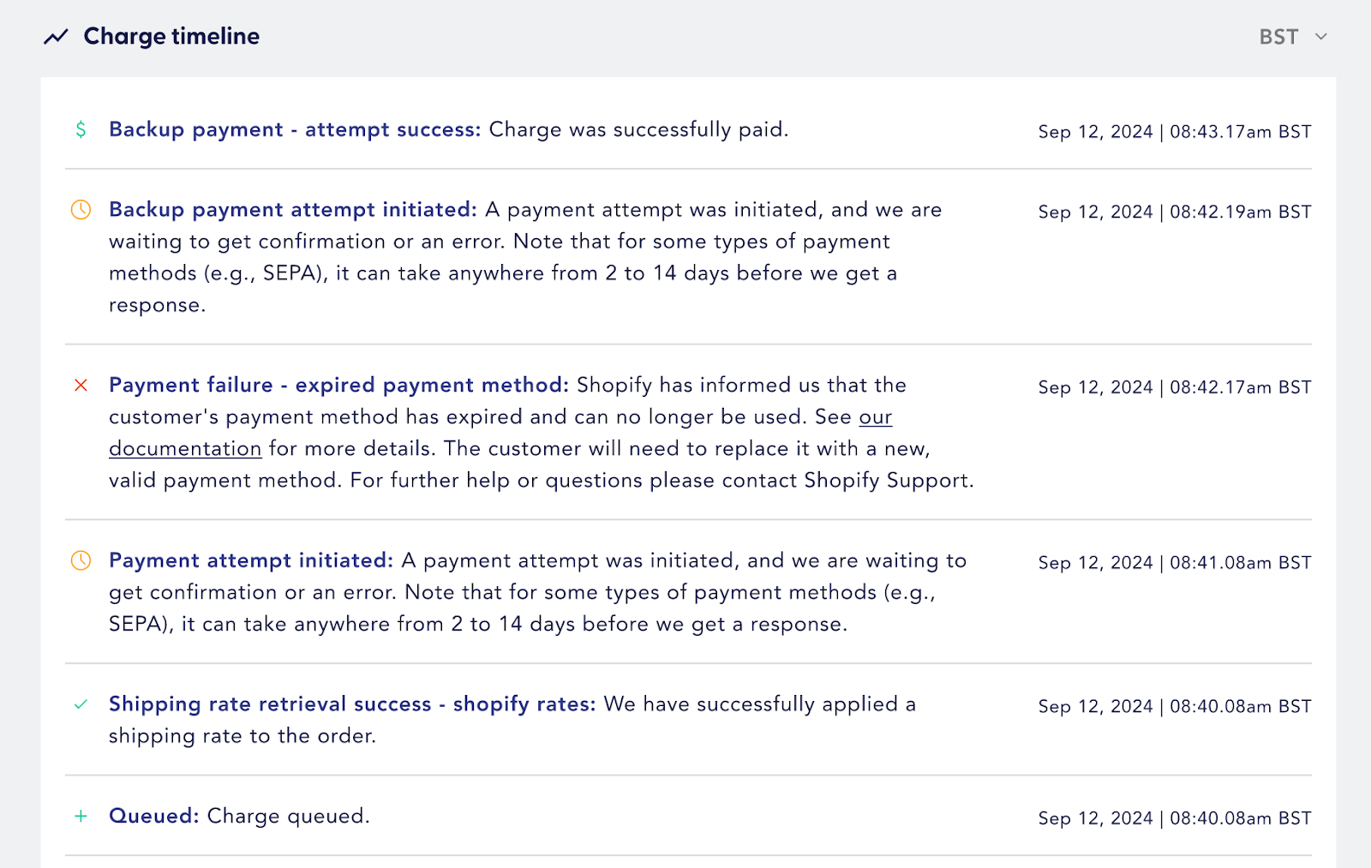Click the Payment attempt initiated event title

point(251,560)
